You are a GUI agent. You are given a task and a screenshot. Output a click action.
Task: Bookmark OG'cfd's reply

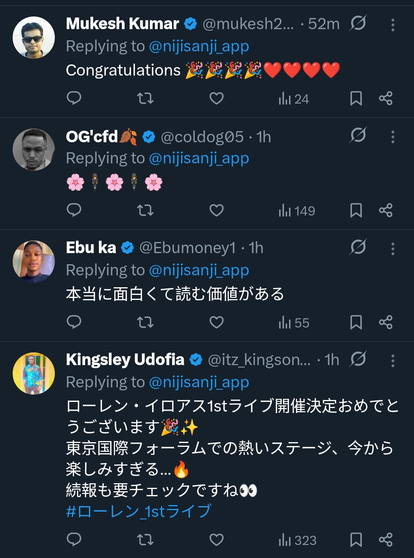tap(356, 211)
